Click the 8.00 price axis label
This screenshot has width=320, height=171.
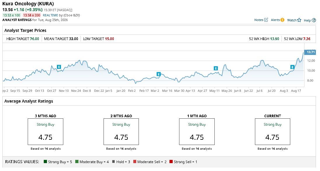tap(310, 80)
